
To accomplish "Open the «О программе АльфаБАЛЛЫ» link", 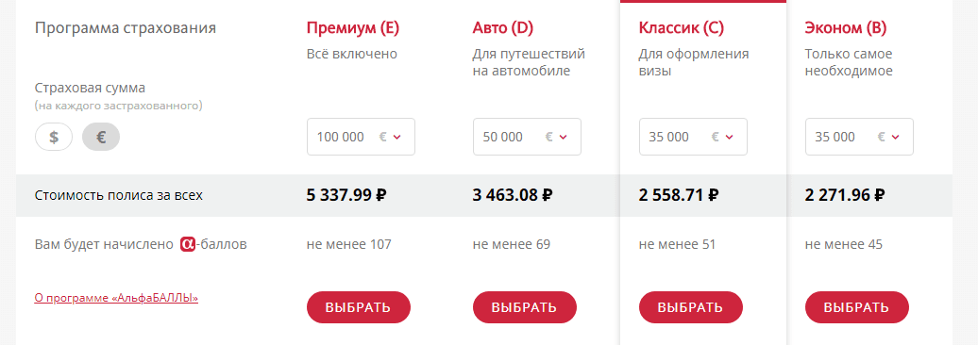I will [x=117, y=298].
